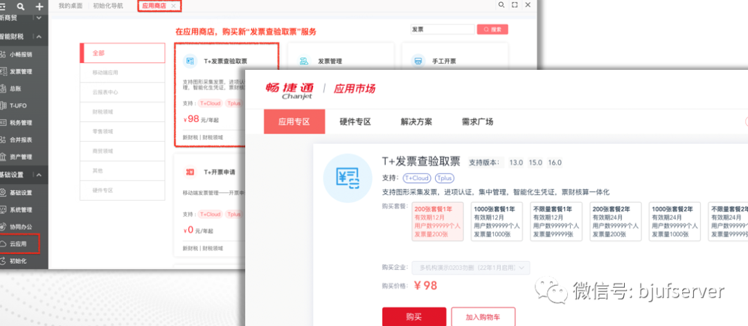Click the 加入购物车 button
The width and height of the screenshot is (748, 326).
pos(483,317)
